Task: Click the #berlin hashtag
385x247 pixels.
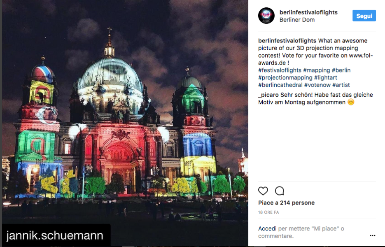Action: [341, 70]
